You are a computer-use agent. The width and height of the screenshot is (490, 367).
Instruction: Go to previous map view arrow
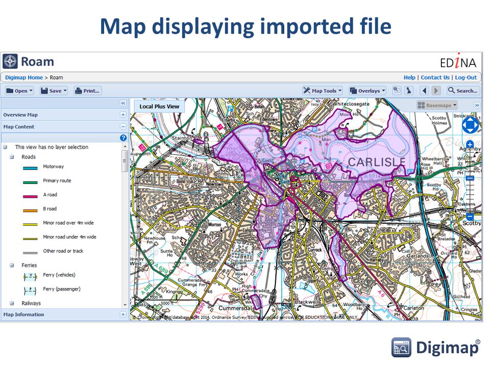pyautogui.click(x=424, y=91)
